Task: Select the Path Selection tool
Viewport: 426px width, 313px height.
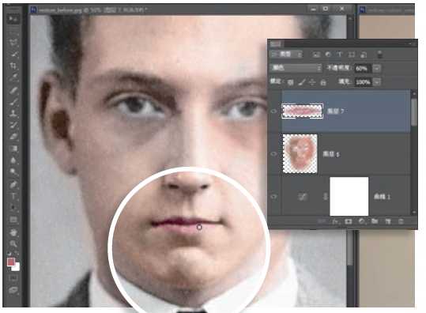Action: [13, 208]
